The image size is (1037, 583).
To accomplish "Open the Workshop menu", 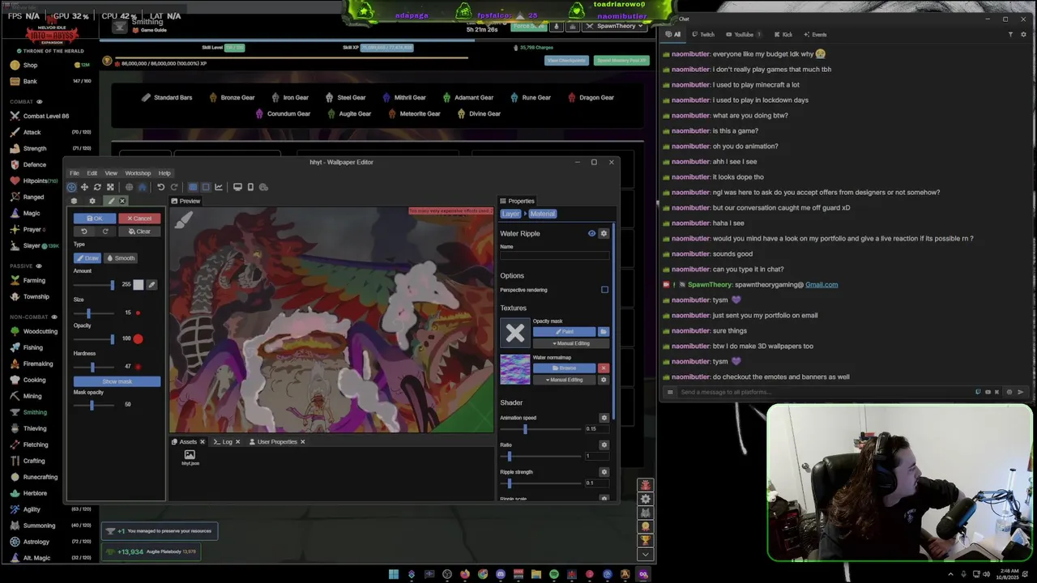I will click(x=138, y=173).
